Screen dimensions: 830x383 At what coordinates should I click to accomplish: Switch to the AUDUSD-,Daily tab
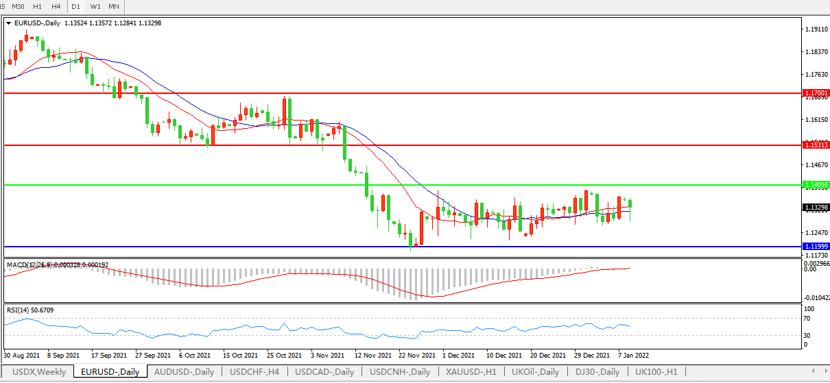click(184, 371)
